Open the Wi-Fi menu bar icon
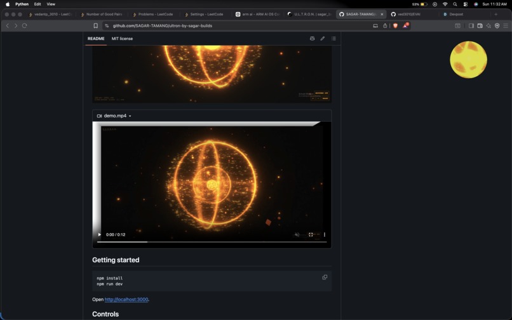512x320 pixels. tap(445, 4)
